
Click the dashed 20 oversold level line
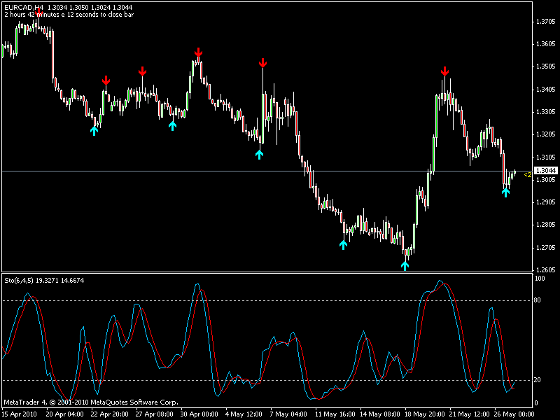point(267,380)
